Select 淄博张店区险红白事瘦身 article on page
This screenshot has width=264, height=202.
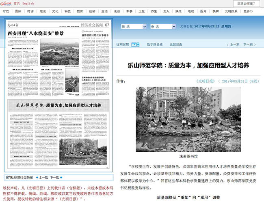pos(95,35)
